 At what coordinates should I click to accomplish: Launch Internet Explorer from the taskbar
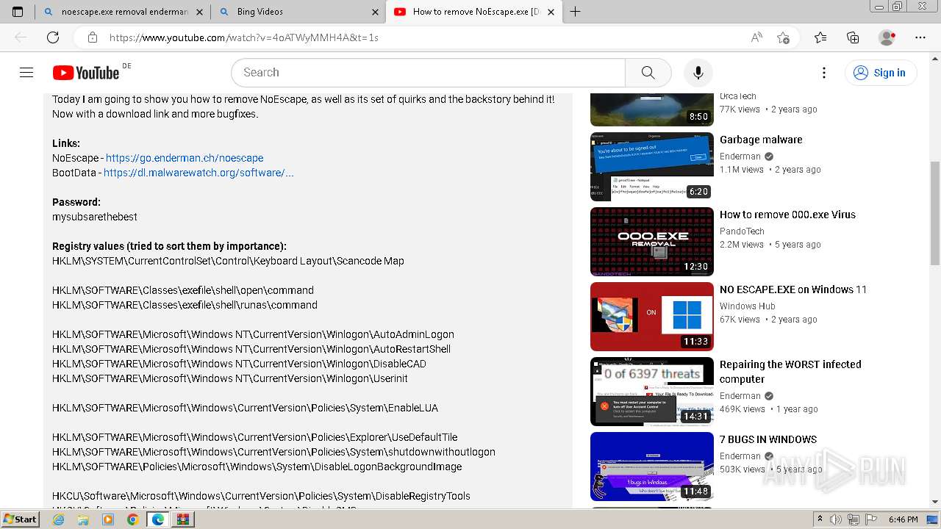point(59,519)
